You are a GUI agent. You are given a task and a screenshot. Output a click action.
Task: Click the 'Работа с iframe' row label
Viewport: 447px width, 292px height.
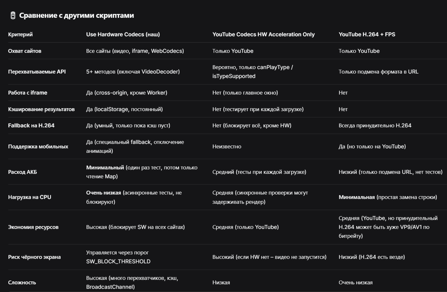pos(28,93)
